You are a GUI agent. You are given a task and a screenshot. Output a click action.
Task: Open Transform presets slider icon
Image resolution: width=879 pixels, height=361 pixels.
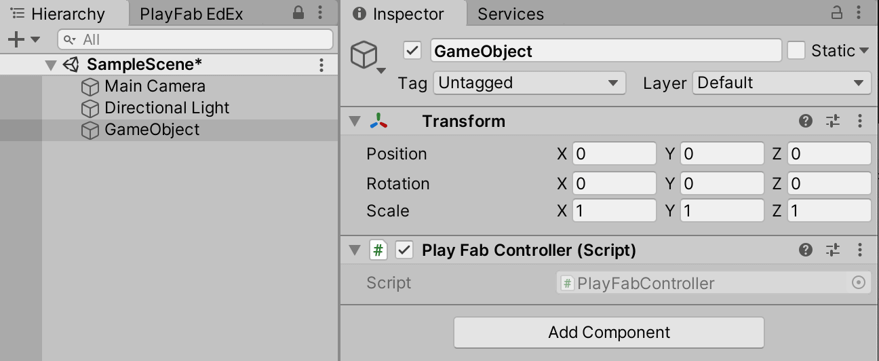(833, 121)
